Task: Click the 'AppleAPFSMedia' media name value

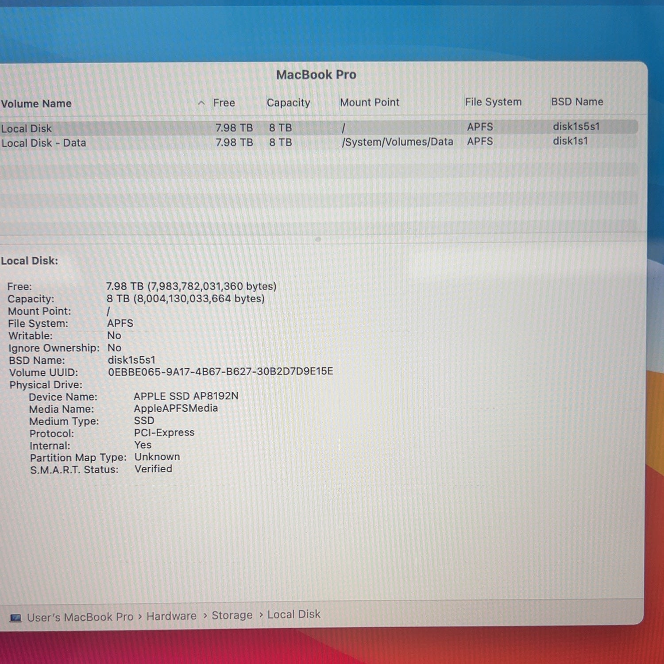Action: pyautogui.click(x=176, y=408)
